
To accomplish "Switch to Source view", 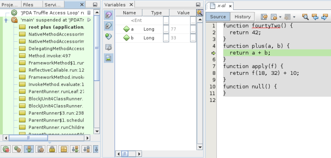I will [218, 17].
